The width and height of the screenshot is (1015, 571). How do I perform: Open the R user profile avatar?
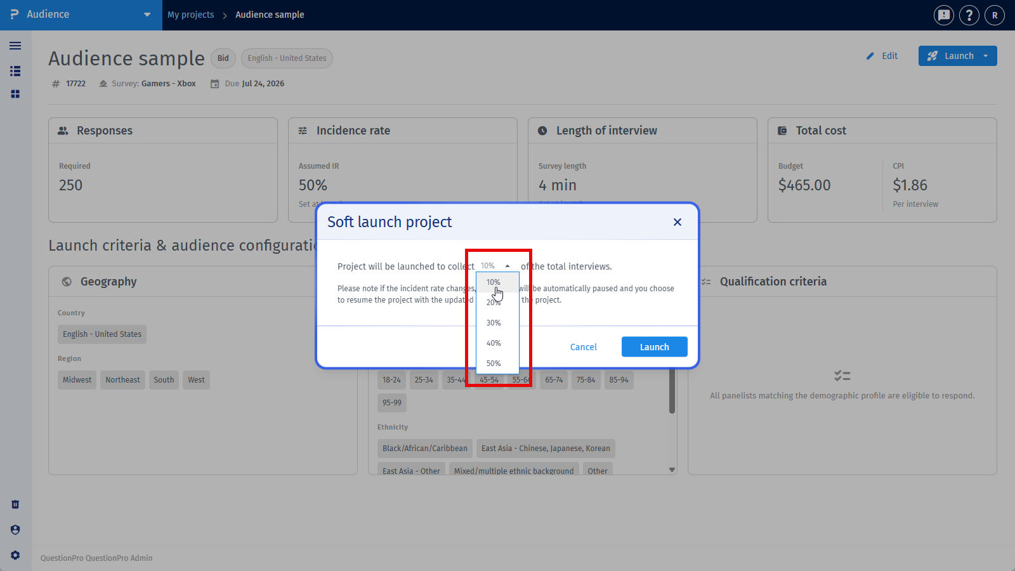coord(995,15)
